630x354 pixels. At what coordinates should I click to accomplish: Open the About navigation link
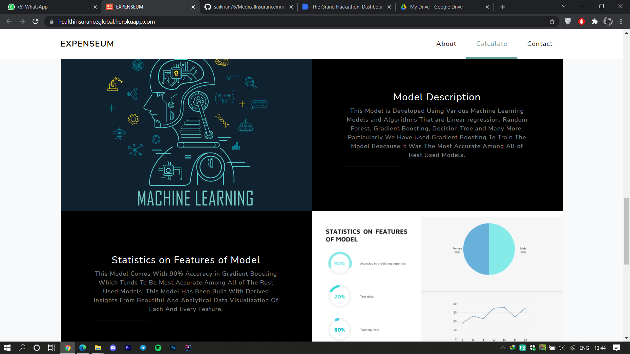pos(446,44)
